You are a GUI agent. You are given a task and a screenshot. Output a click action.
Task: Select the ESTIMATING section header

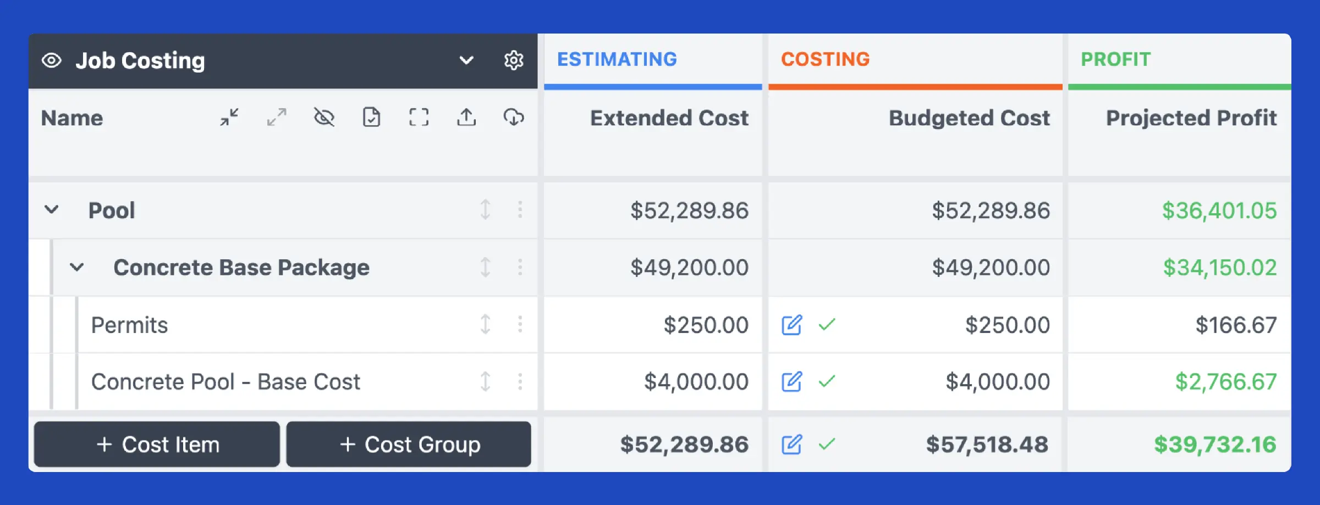click(616, 59)
